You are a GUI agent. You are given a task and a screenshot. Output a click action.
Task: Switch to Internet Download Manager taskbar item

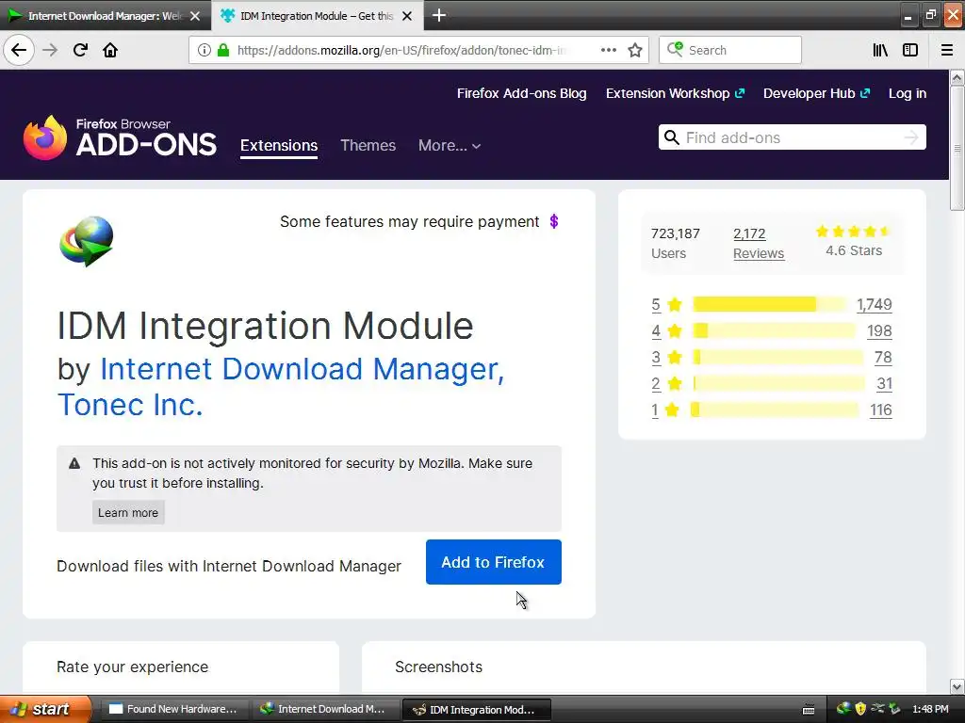coord(325,709)
